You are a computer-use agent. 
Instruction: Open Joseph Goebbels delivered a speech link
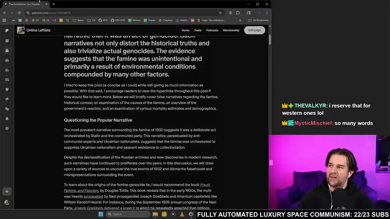(x=105, y=208)
